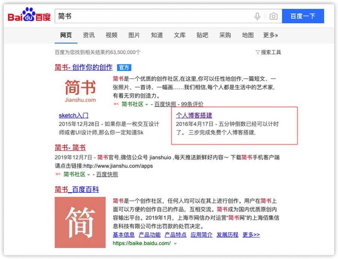
Task: Open the 99条评价 reviews link
Action: [x=192, y=104]
